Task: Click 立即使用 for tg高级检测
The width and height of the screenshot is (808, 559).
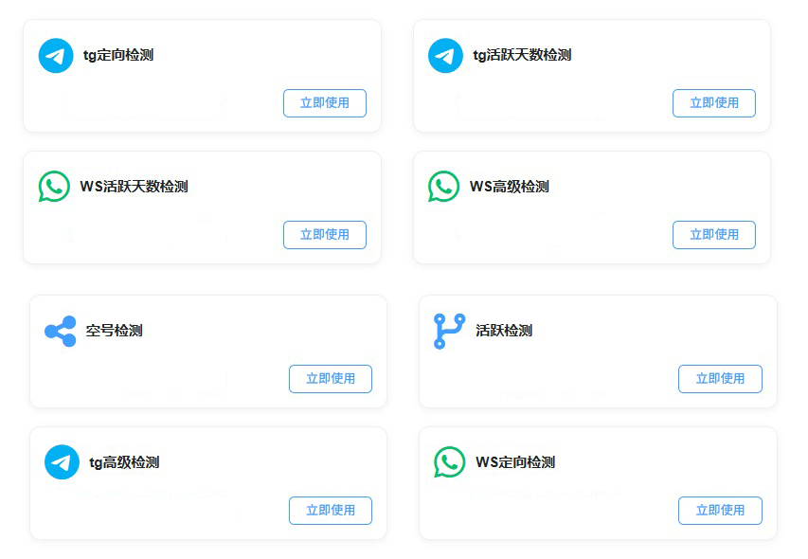Action: 331,511
